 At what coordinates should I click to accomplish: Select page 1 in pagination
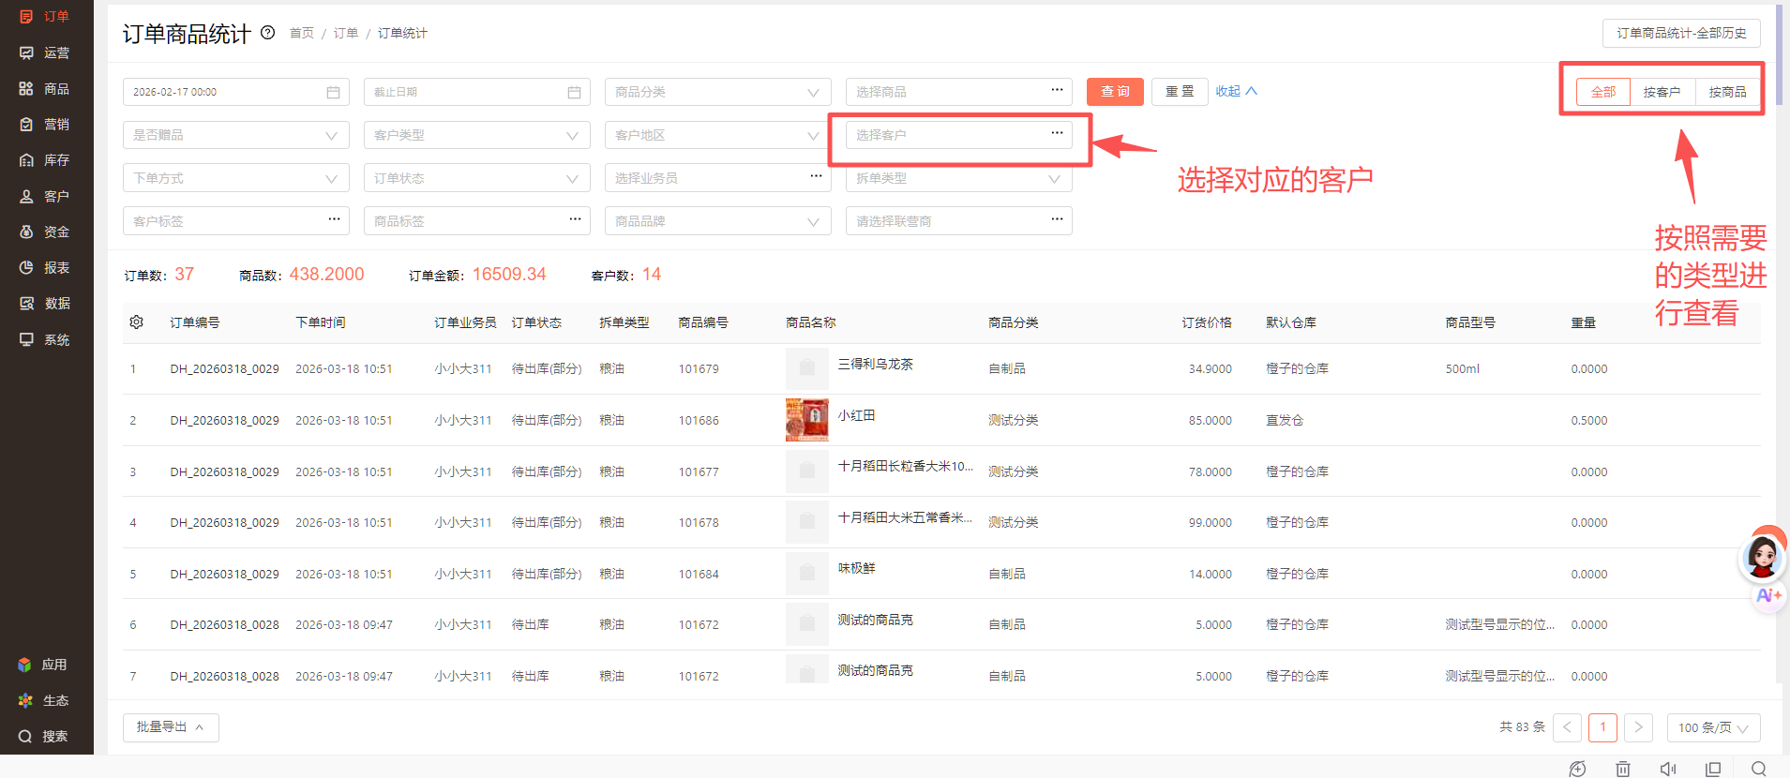[1602, 727]
